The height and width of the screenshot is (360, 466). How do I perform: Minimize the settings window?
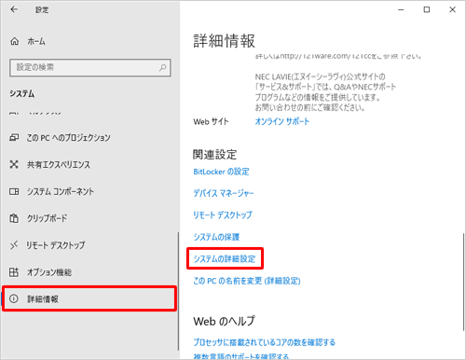(401, 10)
